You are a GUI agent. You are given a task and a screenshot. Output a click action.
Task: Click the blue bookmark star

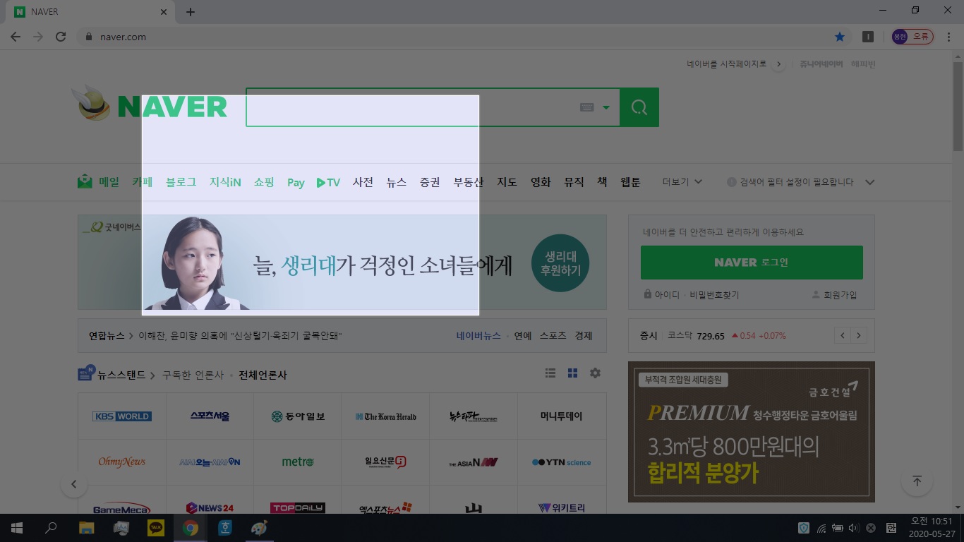pos(839,37)
